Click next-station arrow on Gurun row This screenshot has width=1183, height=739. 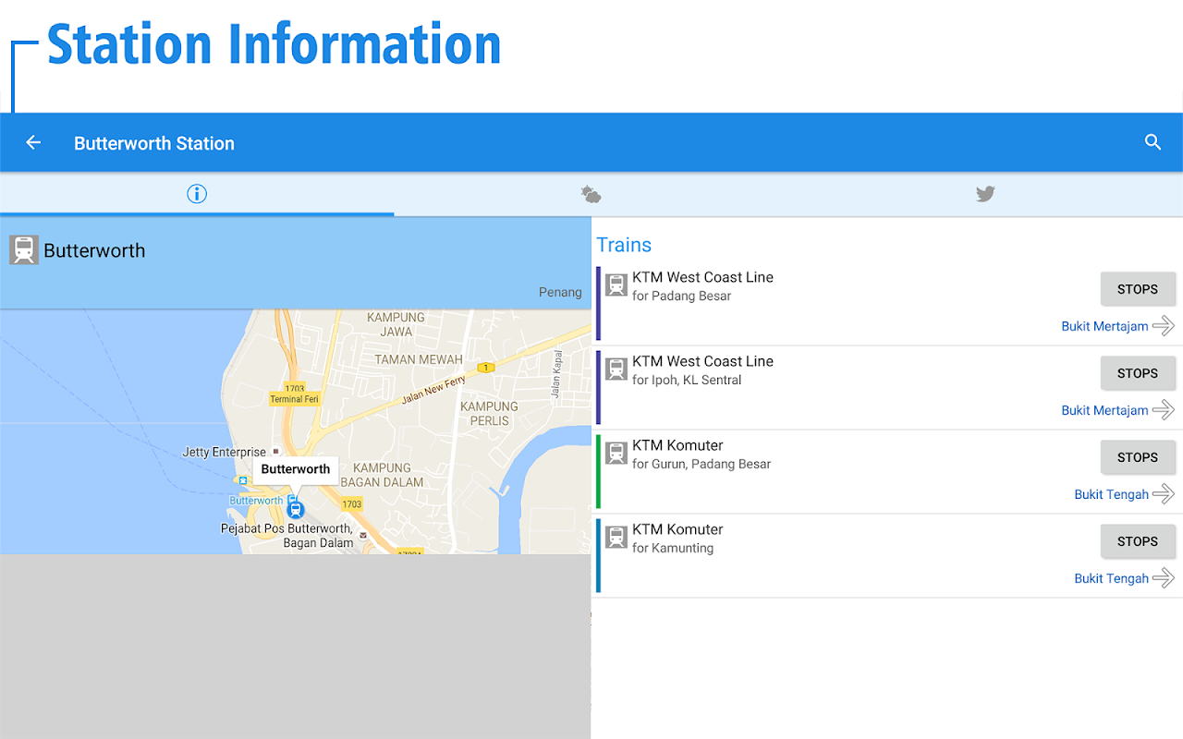(1164, 494)
